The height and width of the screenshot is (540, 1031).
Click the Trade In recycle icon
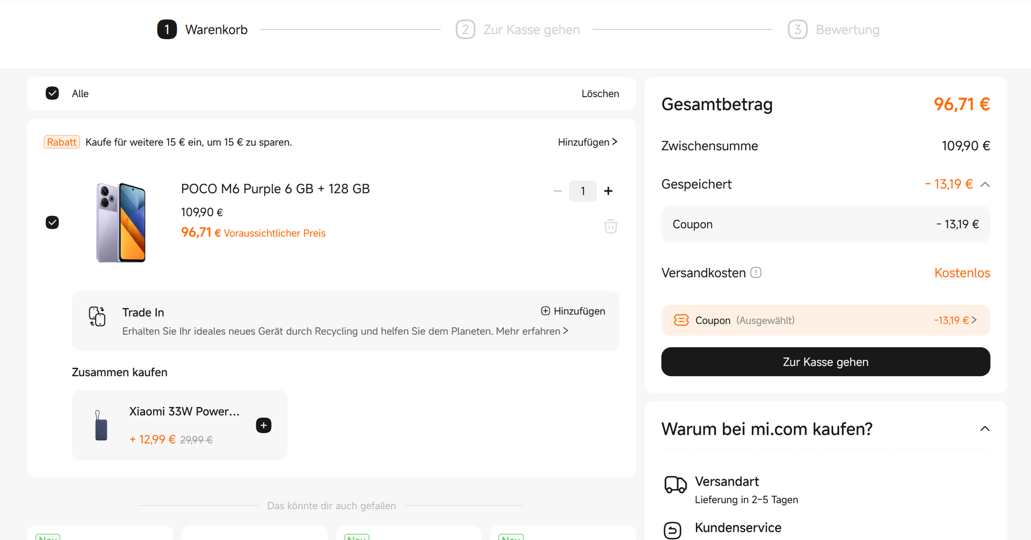coord(97,316)
